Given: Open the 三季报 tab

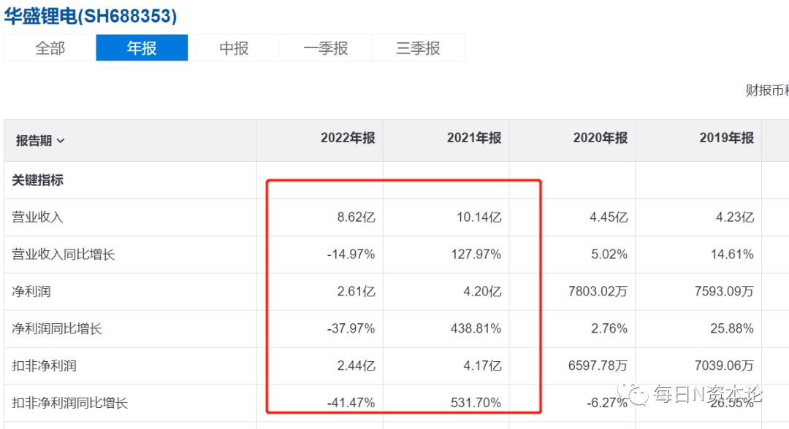Looking at the screenshot, I should 418,48.
